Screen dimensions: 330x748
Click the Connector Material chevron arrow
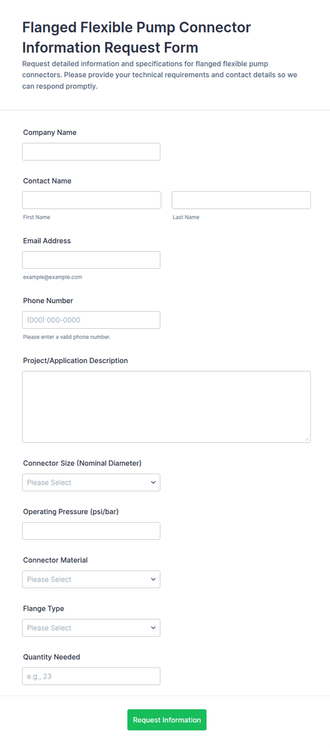click(153, 580)
